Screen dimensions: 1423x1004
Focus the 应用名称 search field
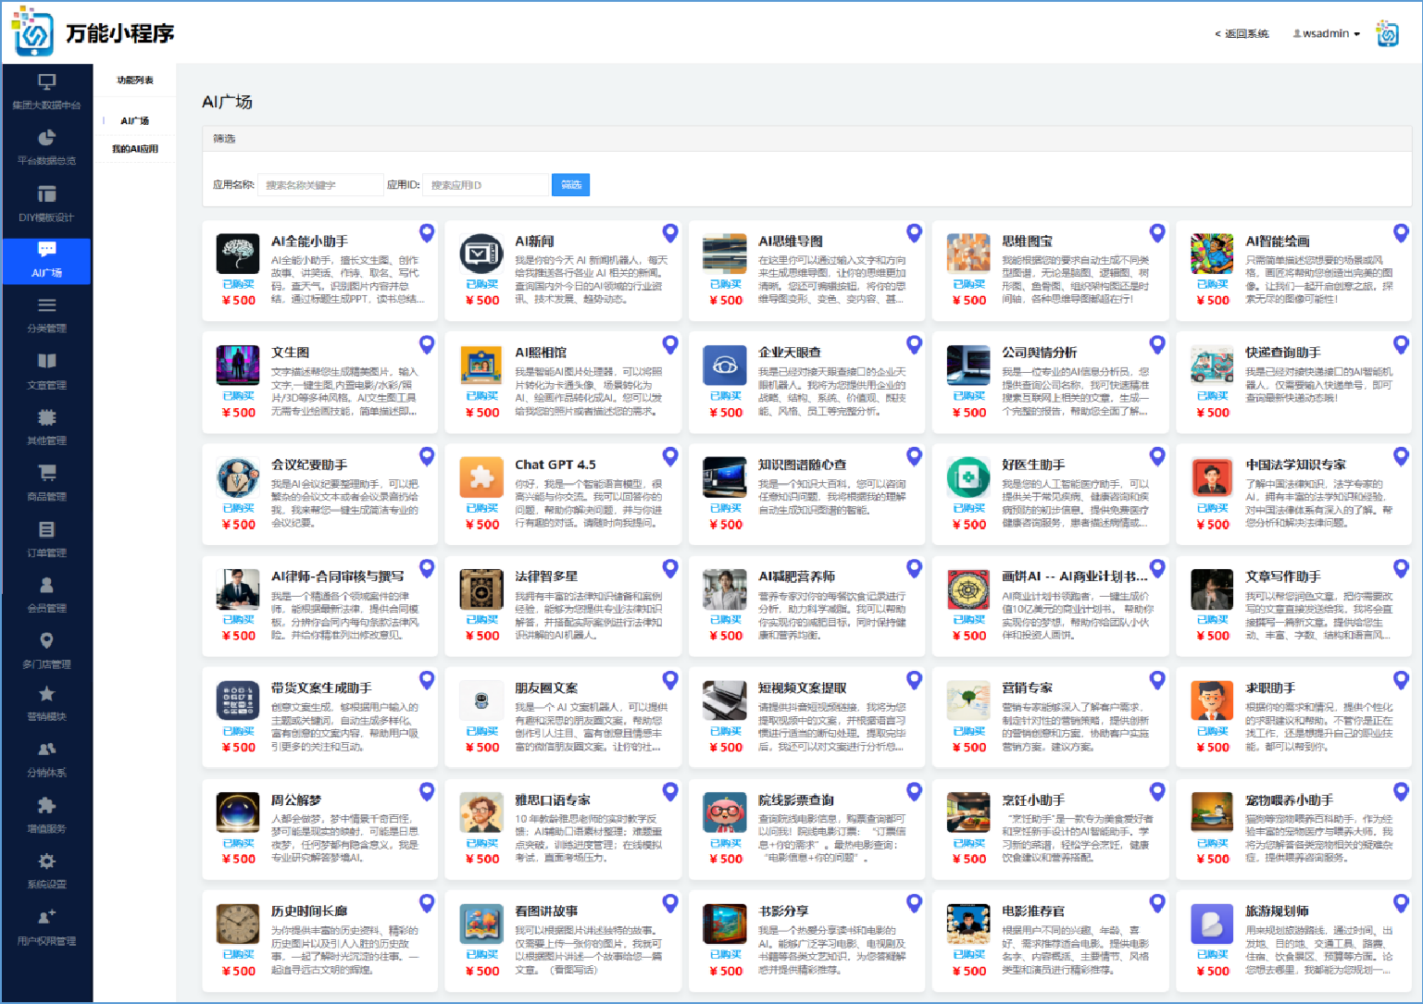(320, 185)
